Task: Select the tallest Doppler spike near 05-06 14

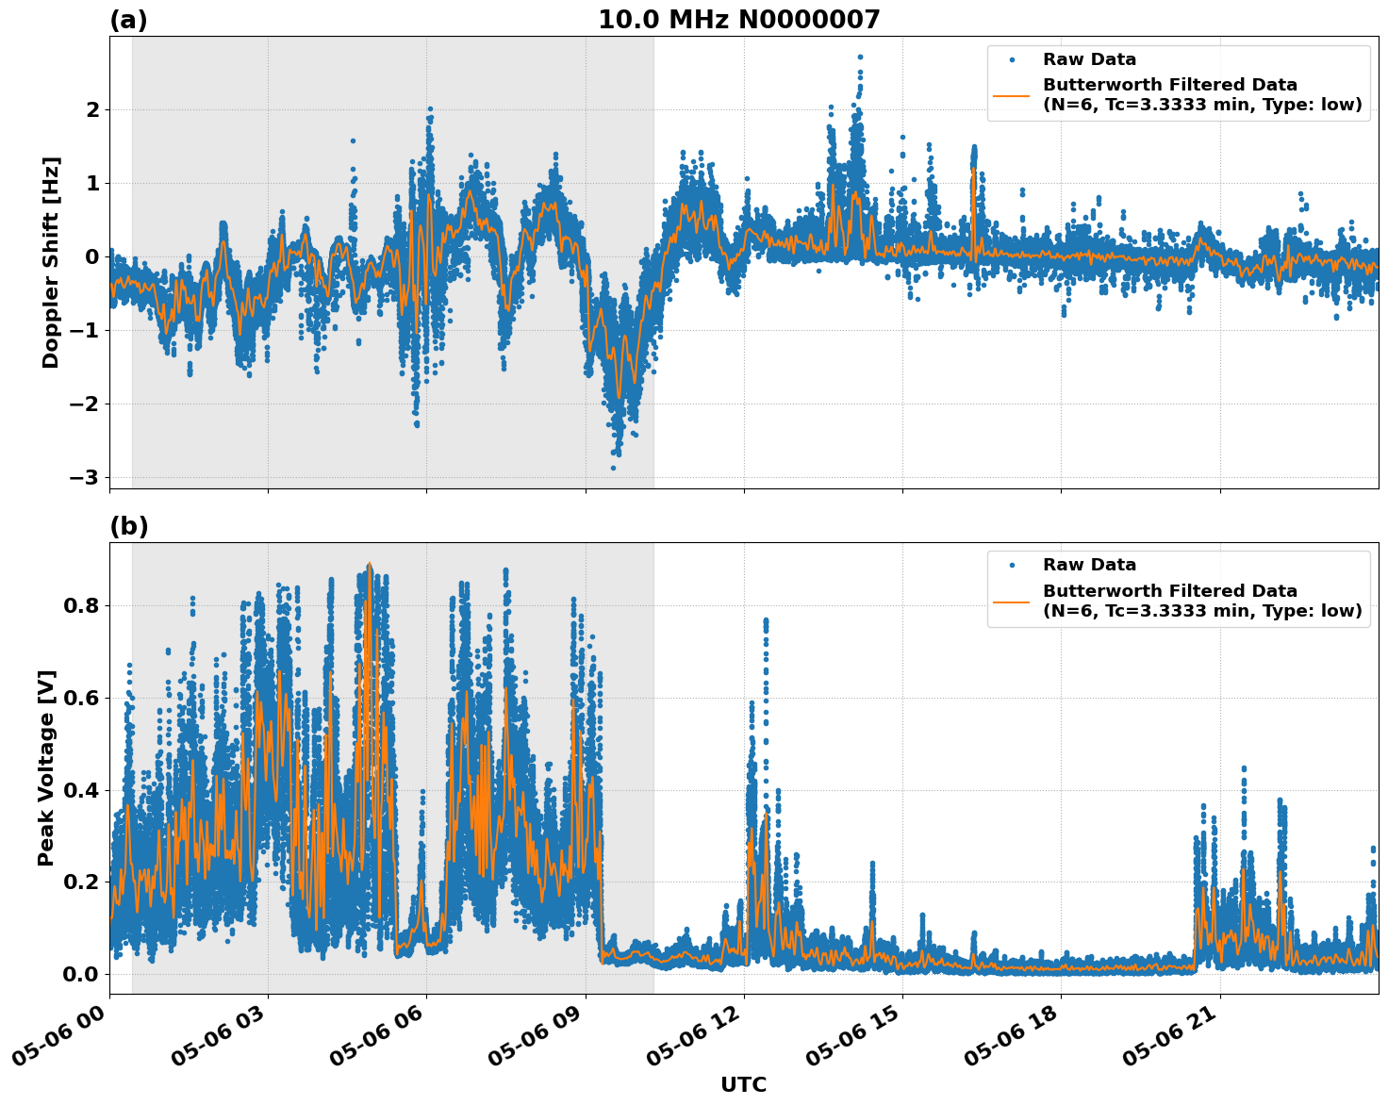Action: coord(859,58)
